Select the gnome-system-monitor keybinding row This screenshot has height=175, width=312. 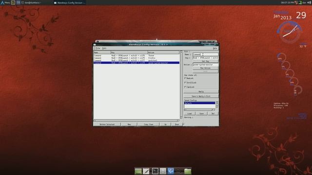pyautogui.click(x=136, y=63)
